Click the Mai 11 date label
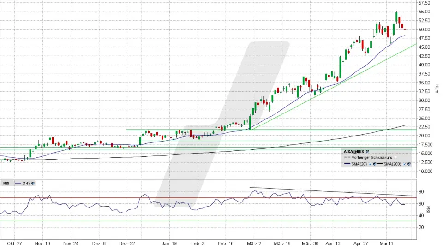 point(386,243)
